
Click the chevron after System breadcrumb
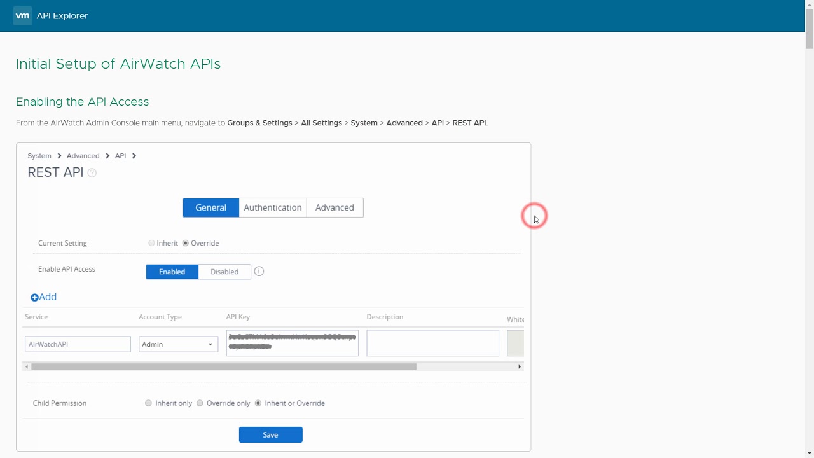pos(59,156)
